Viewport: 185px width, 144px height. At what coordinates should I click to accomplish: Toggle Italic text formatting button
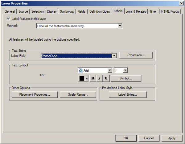[x=99, y=78]
